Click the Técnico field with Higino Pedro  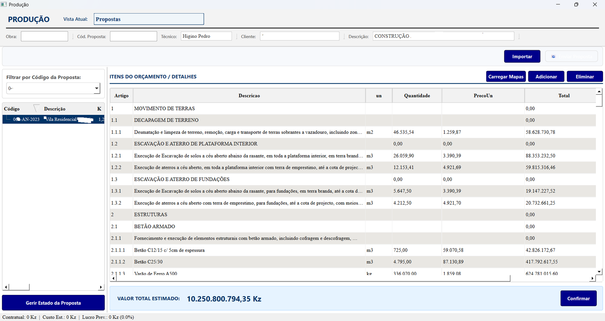(206, 36)
